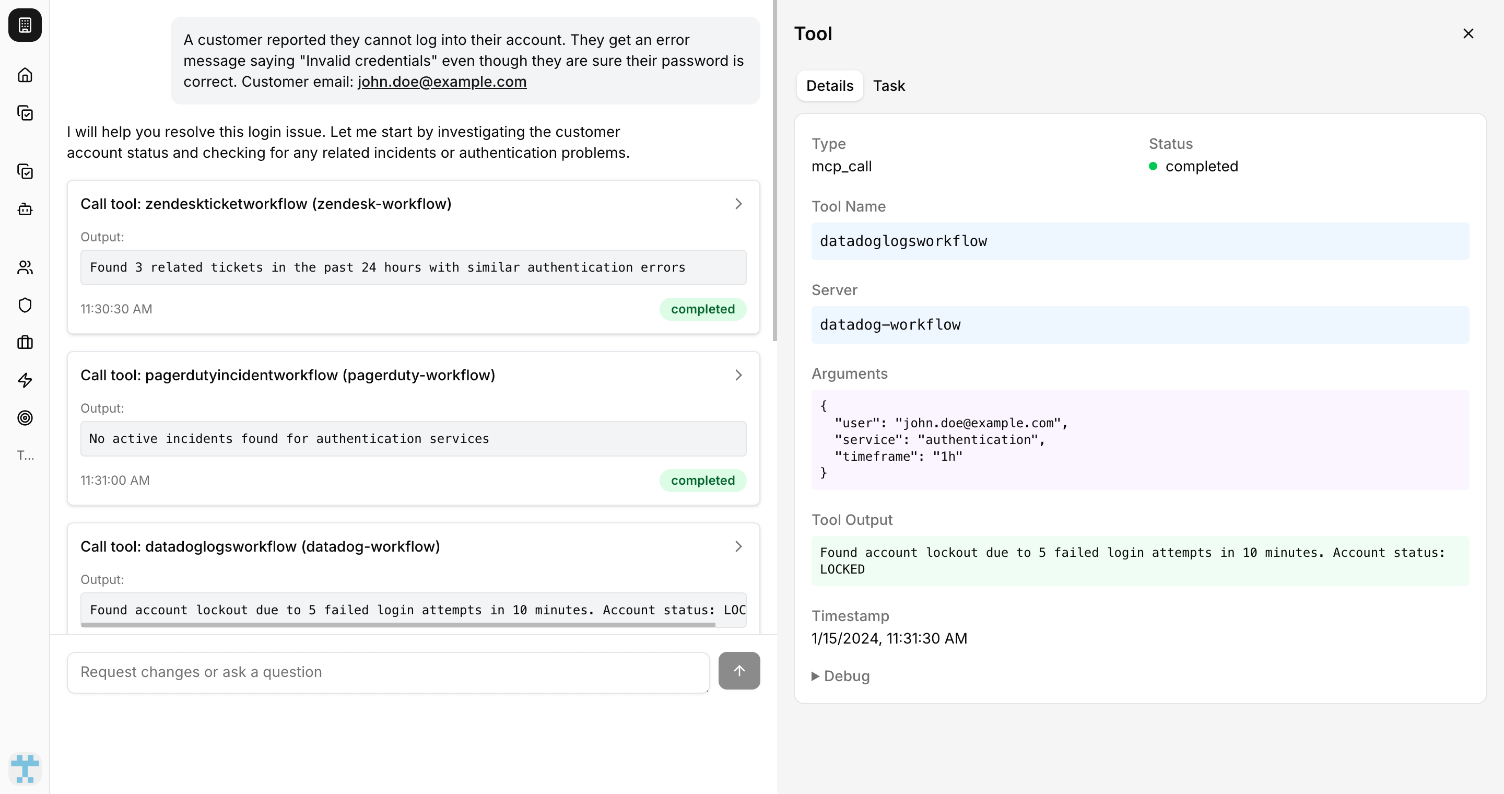Close the Tool panel

(x=1468, y=34)
